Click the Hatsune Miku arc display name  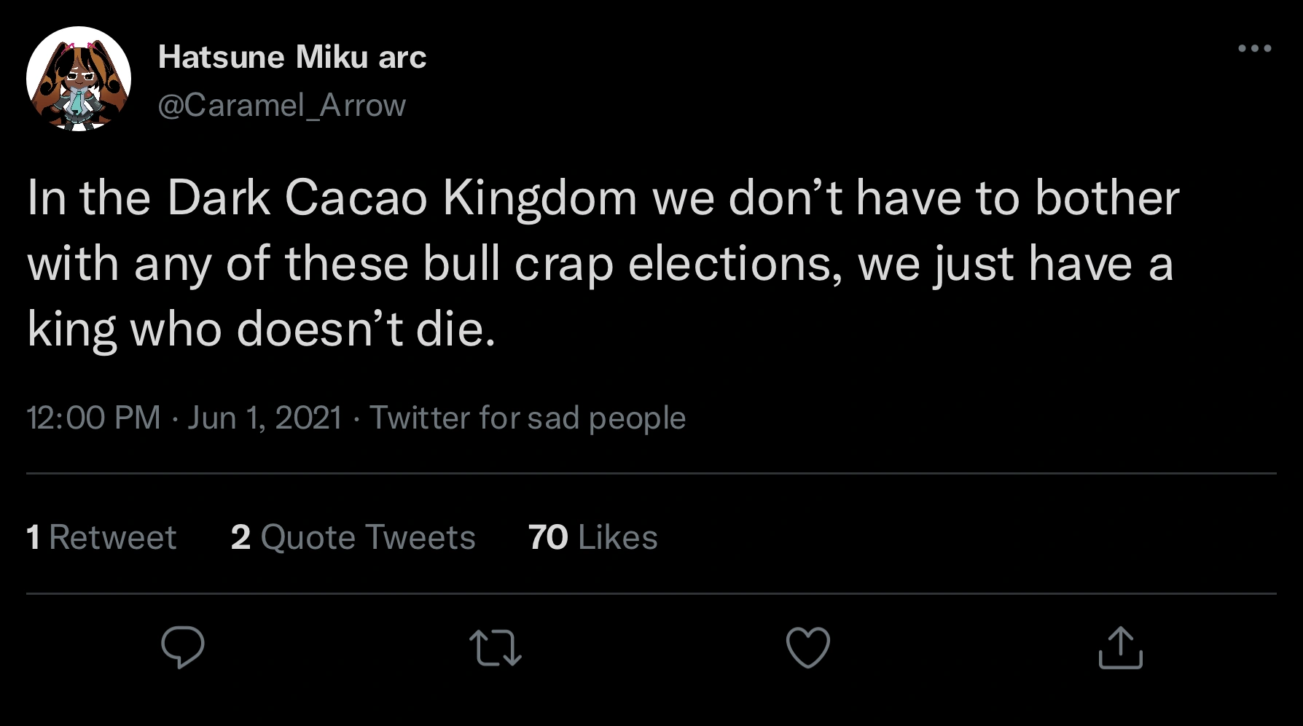291,57
